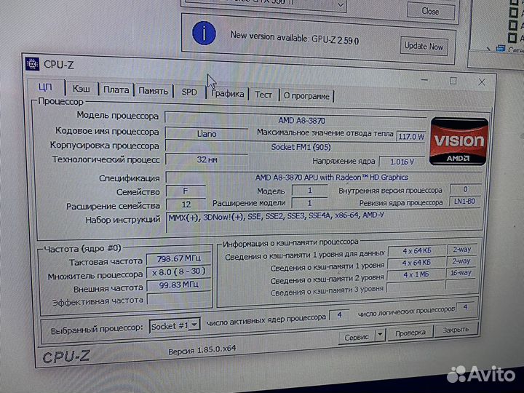Open the ЦП tab in CPU-Z
Viewport: 524px width, 393px height.
pos(46,87)
